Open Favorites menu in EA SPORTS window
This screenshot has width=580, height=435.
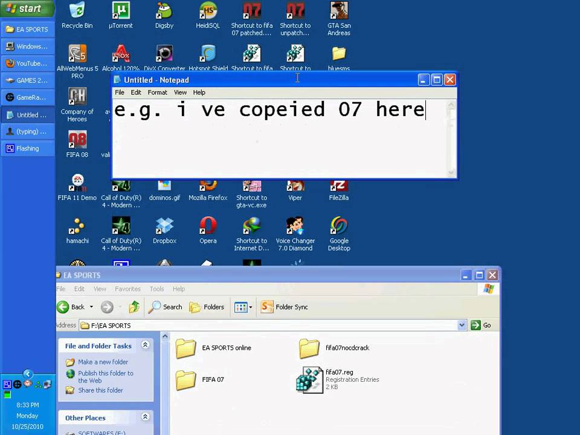(127, 289)
